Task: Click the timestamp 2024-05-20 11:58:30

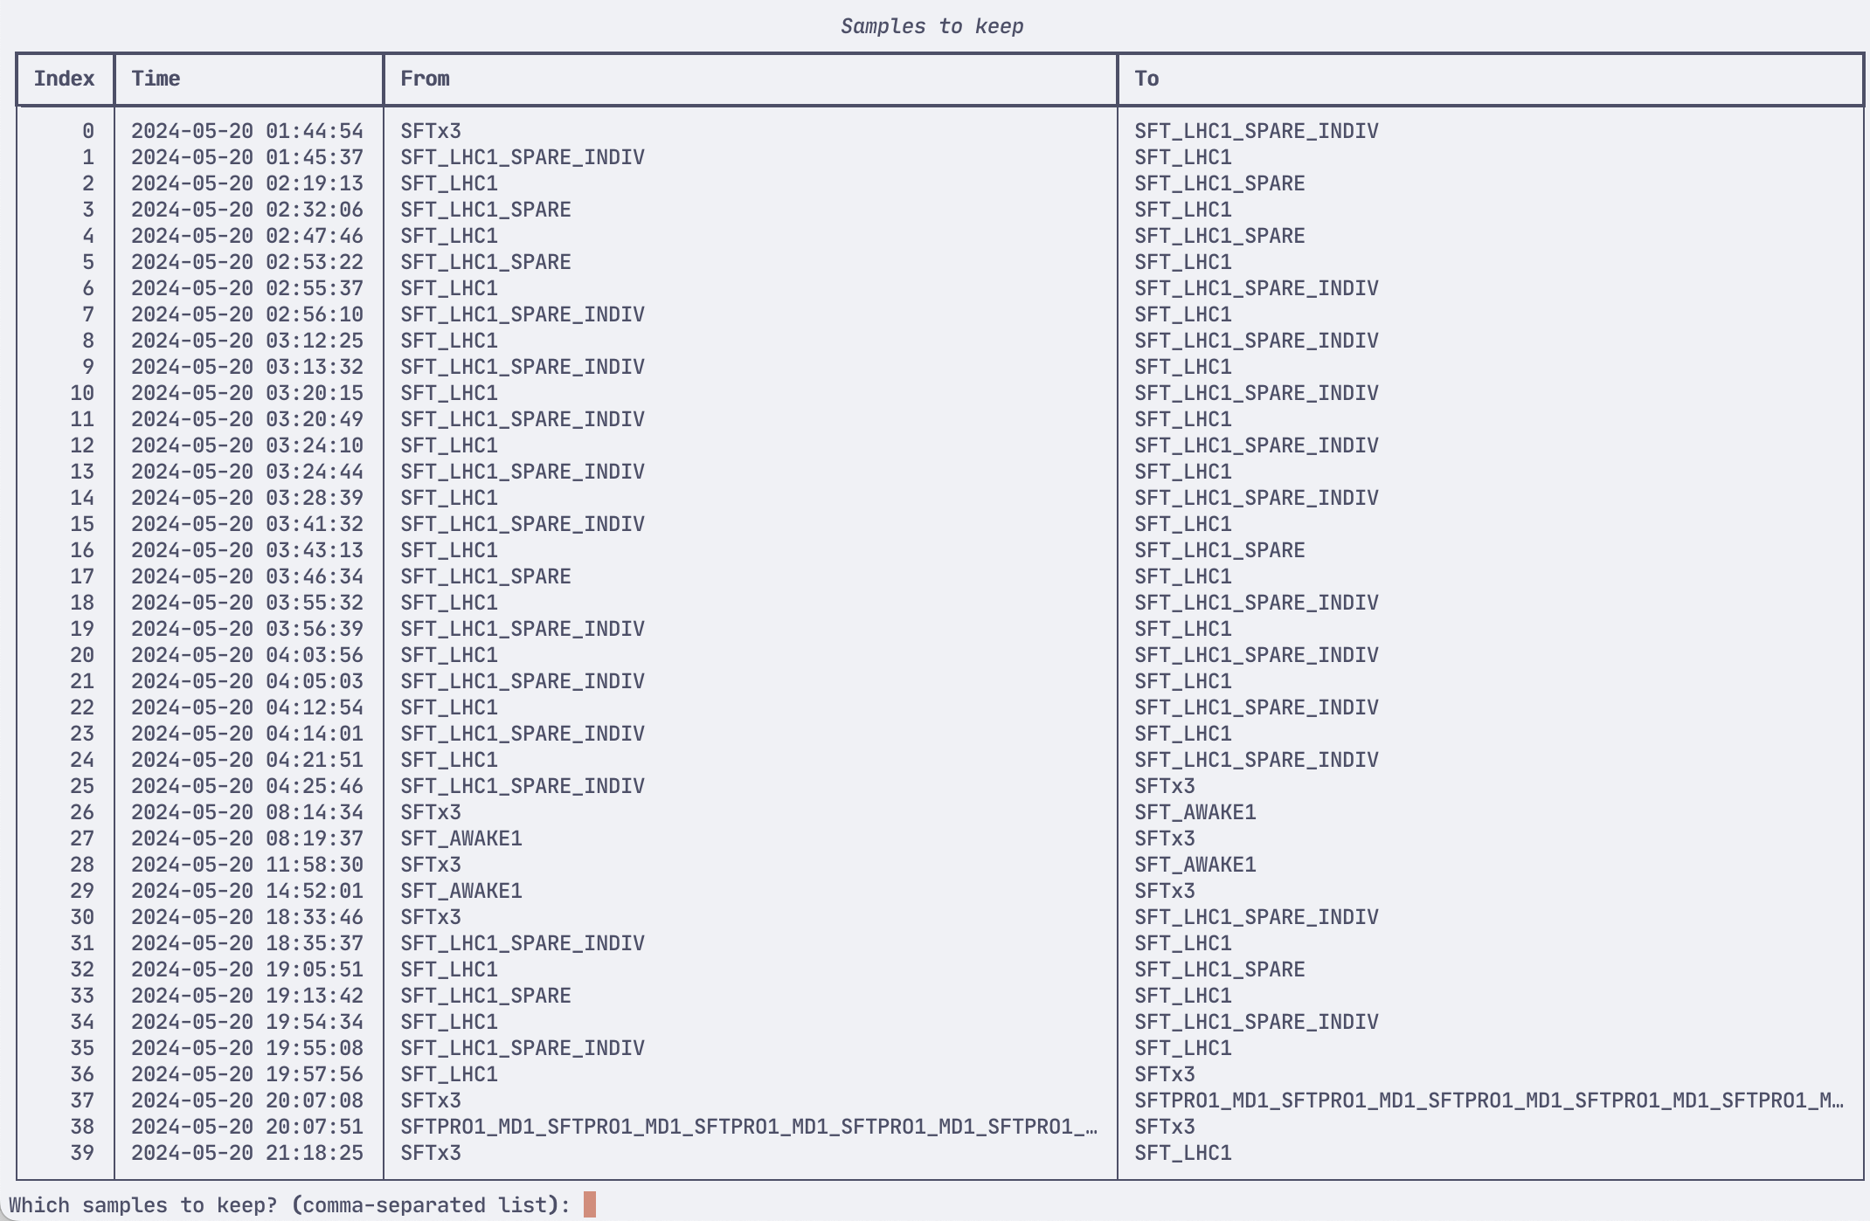Action: (x=247, y=865)
